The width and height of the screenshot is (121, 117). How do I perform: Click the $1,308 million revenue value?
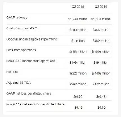[101, 19]
